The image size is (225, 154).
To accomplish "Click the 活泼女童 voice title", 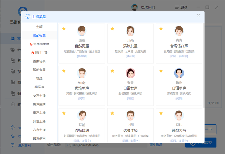I will (130, 46).
